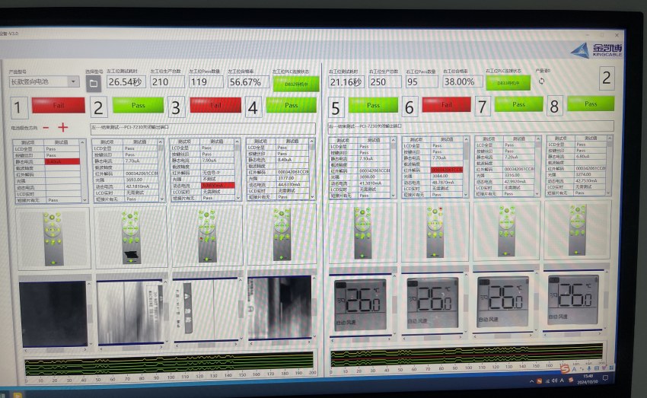Click the right test time field 21.16秒

tap(346, 81)
